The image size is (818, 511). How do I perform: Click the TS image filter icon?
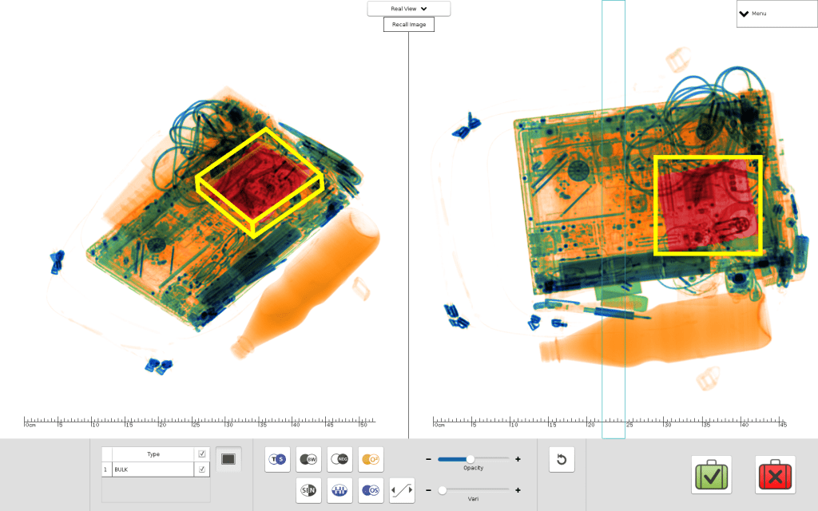tap(277, 459)
